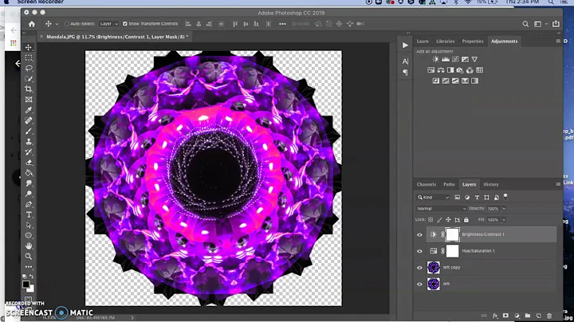
Task: Toggle Lock all padlock icon
Action: (x=466, y=220)
